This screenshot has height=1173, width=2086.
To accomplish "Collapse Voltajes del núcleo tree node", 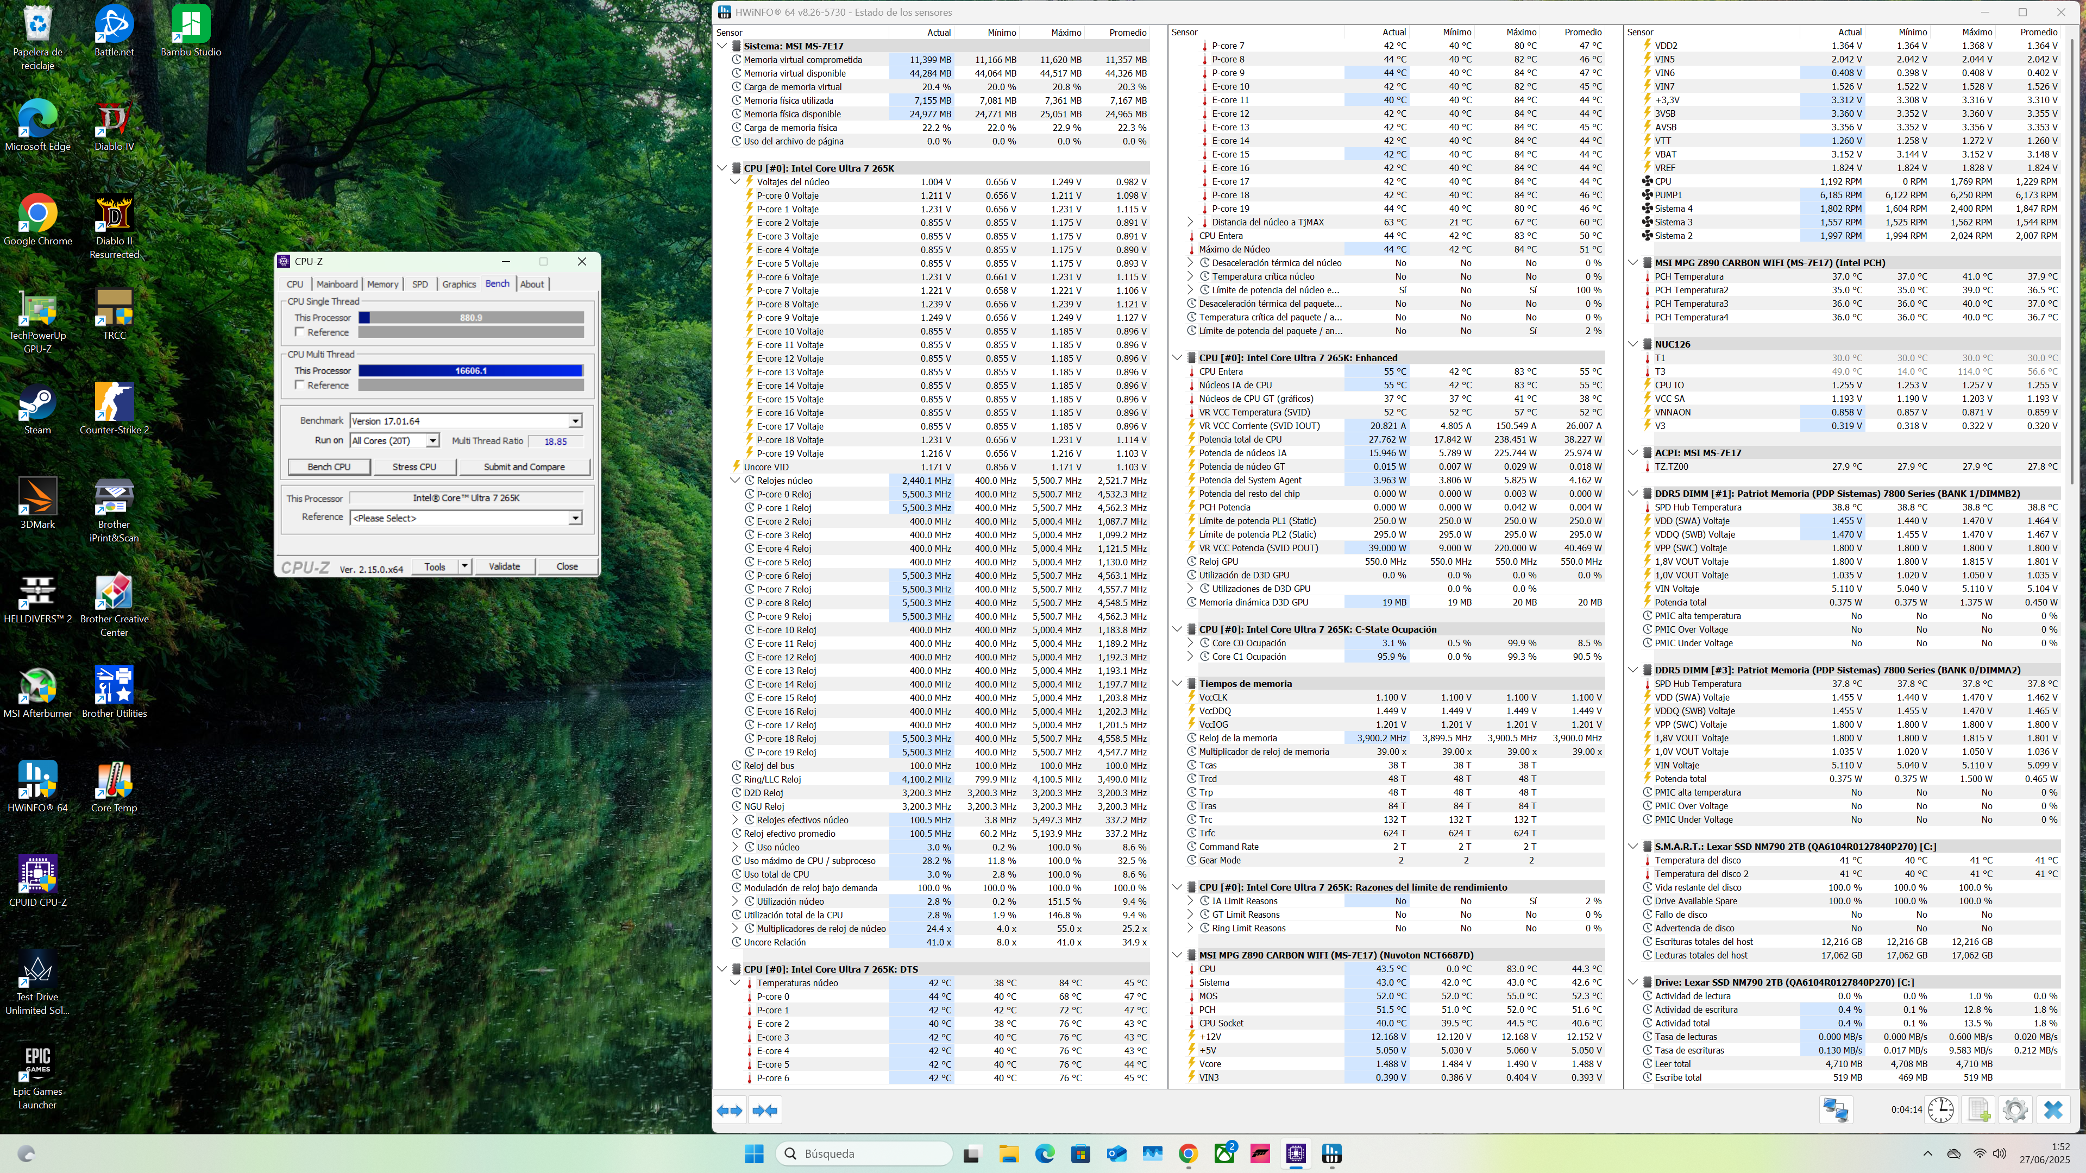I will coord(736,182).
